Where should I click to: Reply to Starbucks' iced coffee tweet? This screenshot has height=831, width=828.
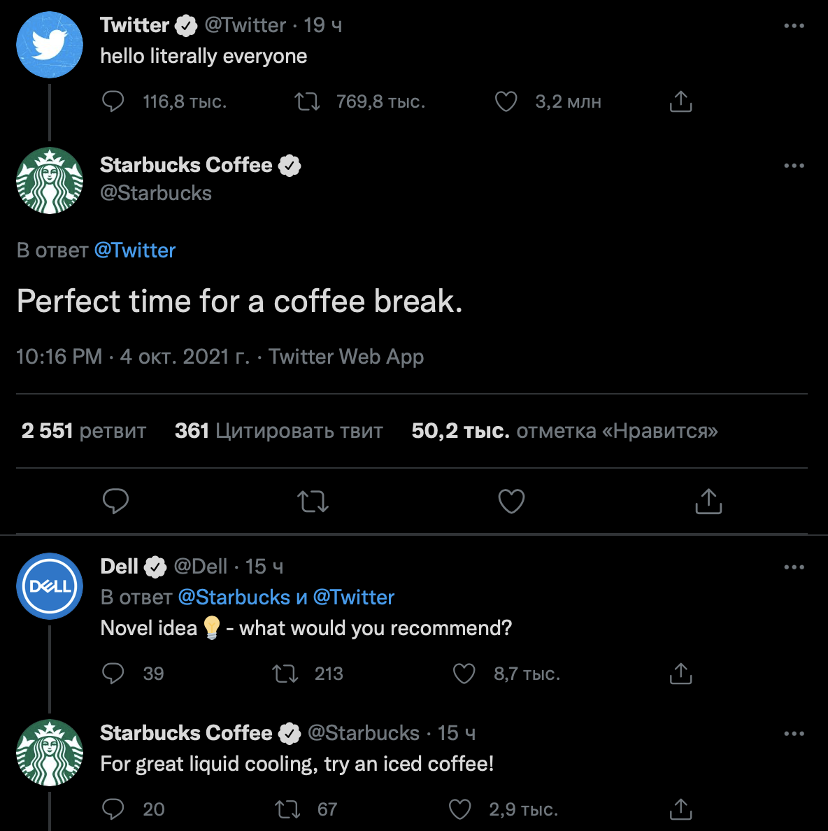(x=113, y=809)
